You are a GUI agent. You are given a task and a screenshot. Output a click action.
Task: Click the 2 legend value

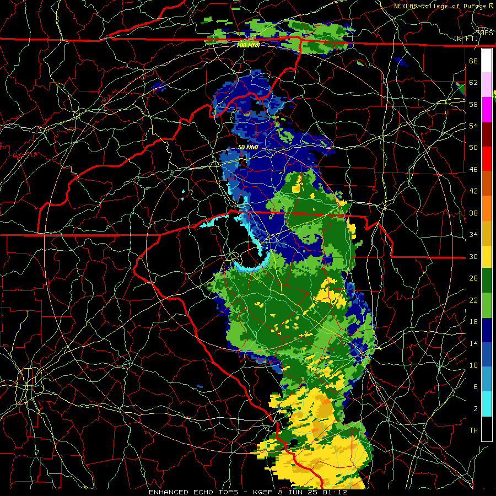[476, 409]
